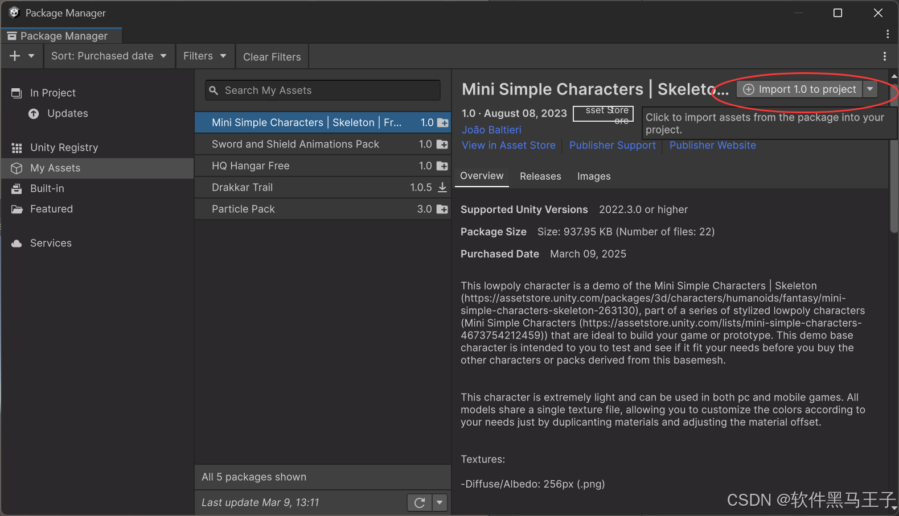Image resolution: width=899 pixels, height=516 pixels.
Task: Maximize the Package Manager window
Action: [x=838, y=13]
